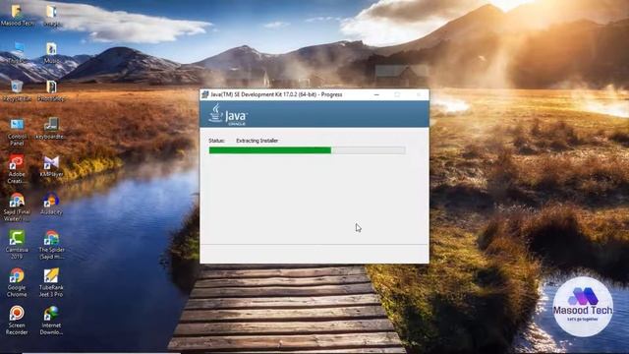Click the disabled maximize button of Java installer
629x354 pixels.
click(x=397, y=94)
